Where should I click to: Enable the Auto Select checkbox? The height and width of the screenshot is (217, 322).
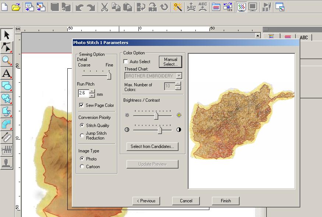126,62
